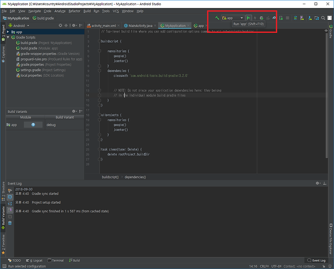This screenshot has width=334, height=269.
Task: Open Project Structure toolbar icon
Action: 317,18
